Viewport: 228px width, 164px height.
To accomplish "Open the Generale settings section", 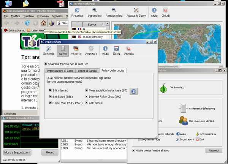I will coord(48,50).
